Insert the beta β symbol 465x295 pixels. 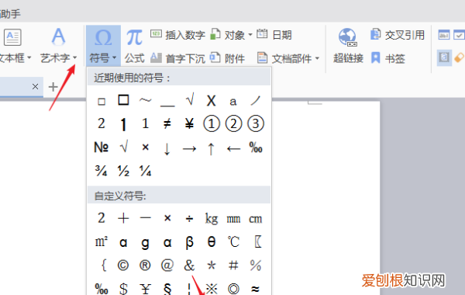pyautogui.click(x=190, y=242)
